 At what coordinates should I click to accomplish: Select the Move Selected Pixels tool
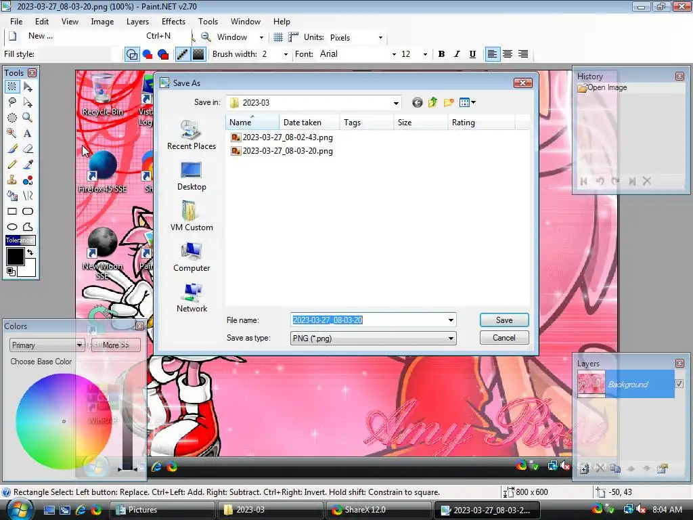(x=28, y=87)
